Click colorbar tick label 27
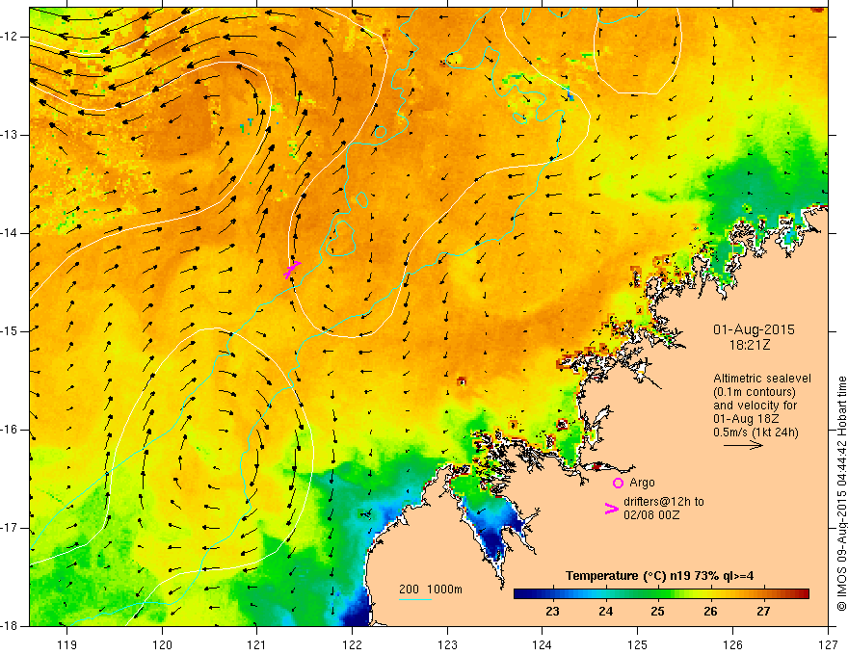This screenshot has width=848, height=655. tap(763, 612)
